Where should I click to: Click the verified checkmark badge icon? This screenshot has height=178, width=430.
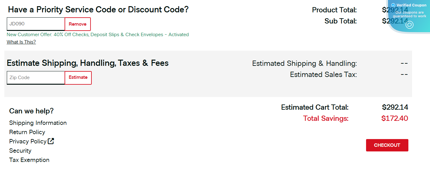click(x=393, y=5)
